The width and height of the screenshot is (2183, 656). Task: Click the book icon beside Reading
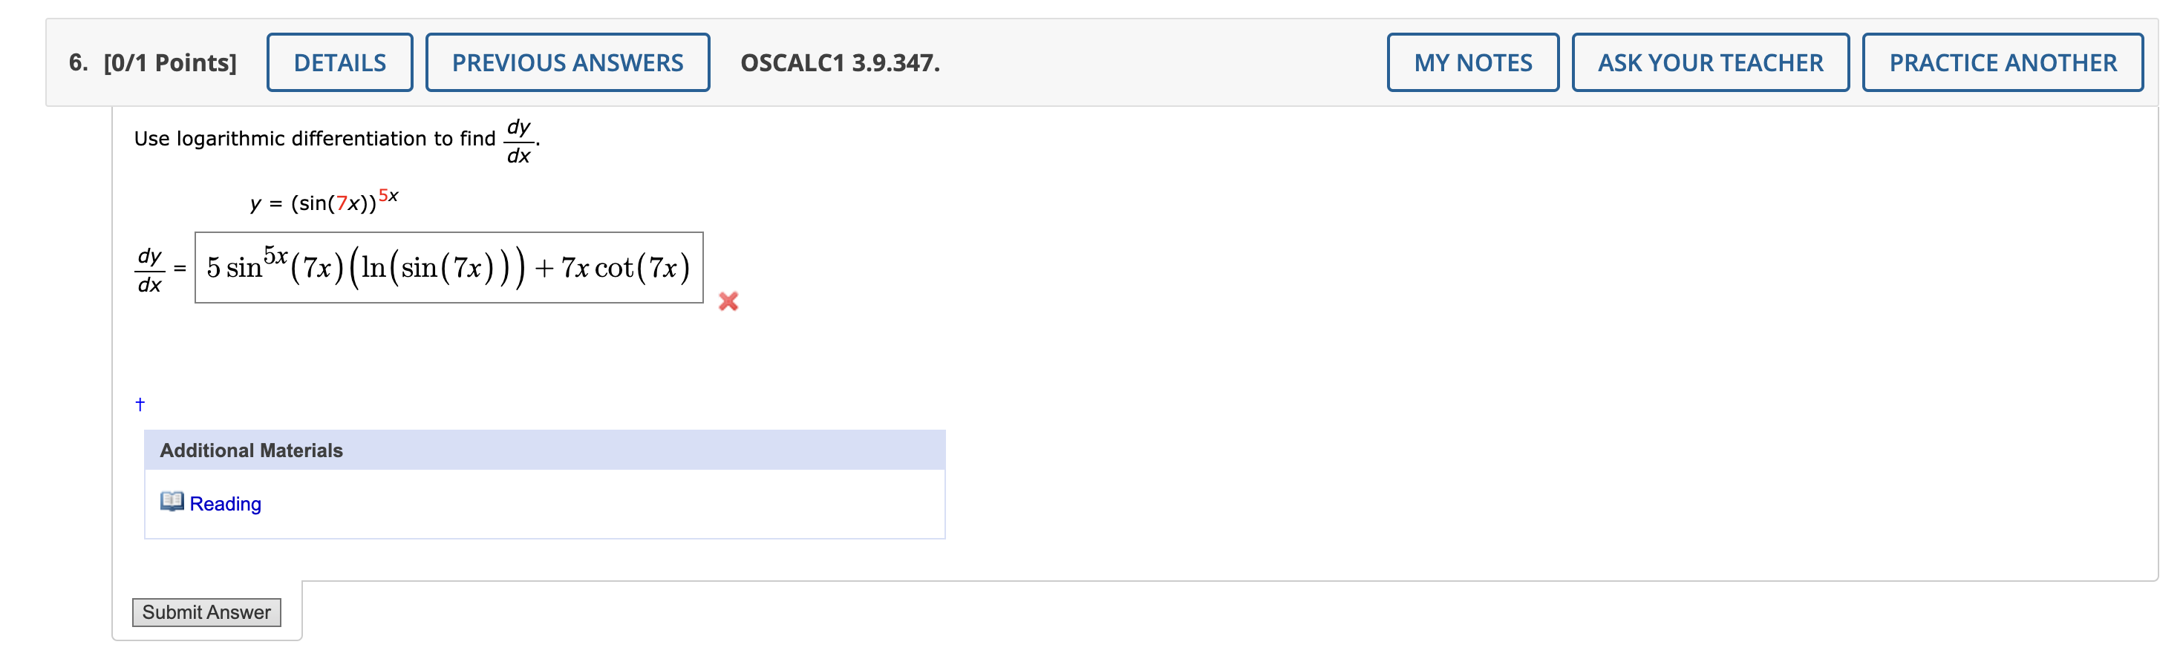(172, 503)
